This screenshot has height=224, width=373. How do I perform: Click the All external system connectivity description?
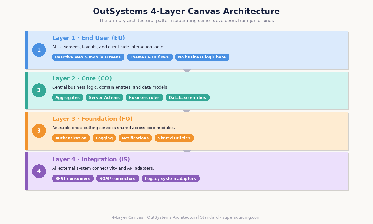103,168
